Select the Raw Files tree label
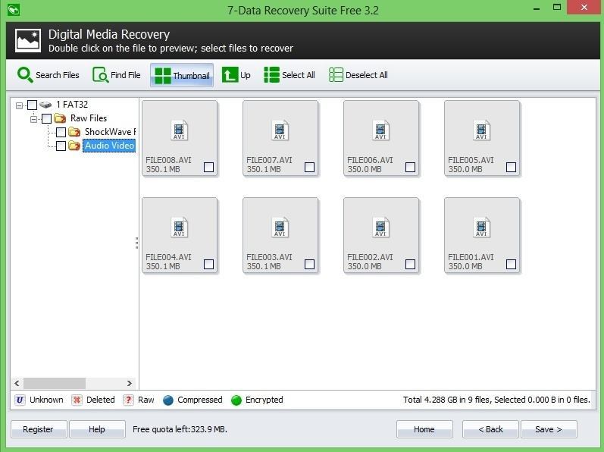Image resolution: width=604 pixels, height=452 pixels. 89,118
